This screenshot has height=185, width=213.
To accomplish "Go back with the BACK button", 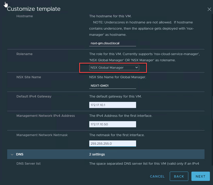I will tap(179, 176).
